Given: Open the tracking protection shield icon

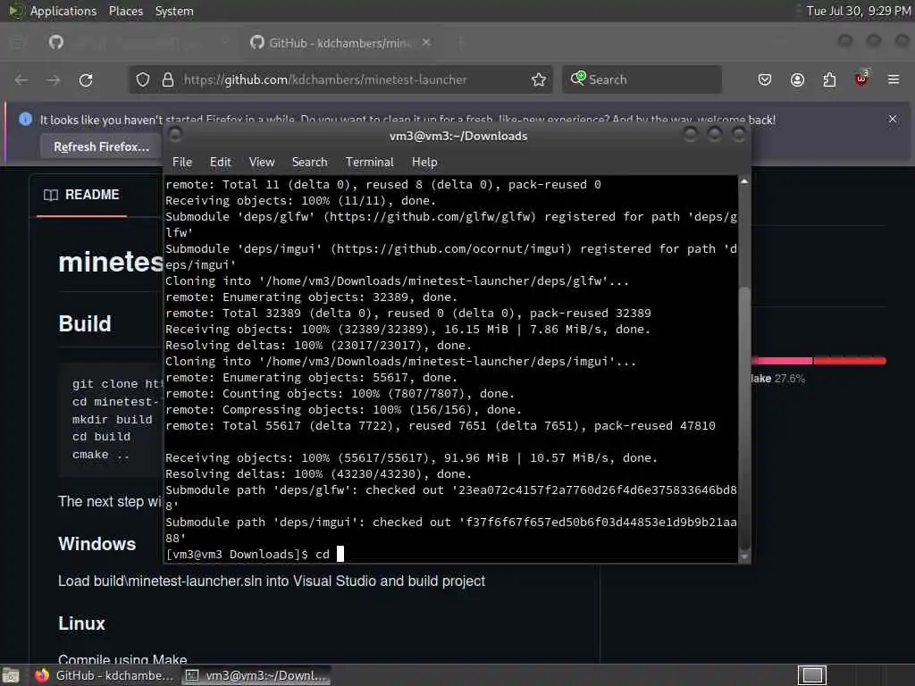Looking at the screenshot, I should click(x=143, y=79).
